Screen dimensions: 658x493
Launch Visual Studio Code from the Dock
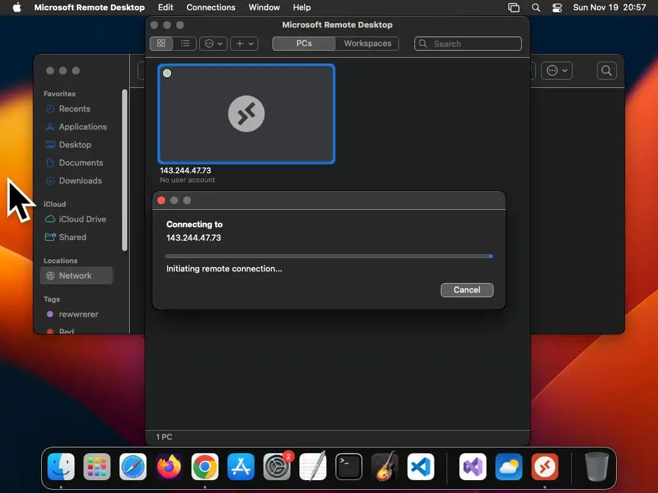[421, 467]
